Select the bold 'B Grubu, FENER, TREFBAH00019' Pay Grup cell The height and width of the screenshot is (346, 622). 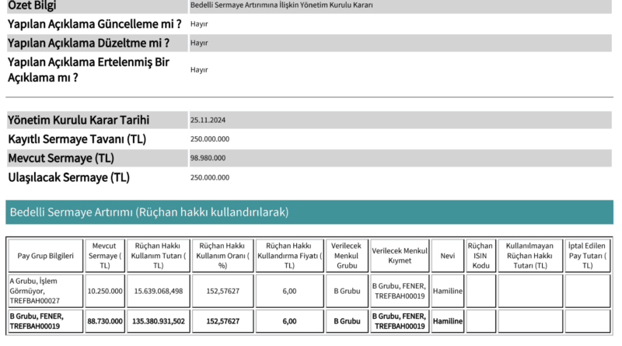click(46, 321)
